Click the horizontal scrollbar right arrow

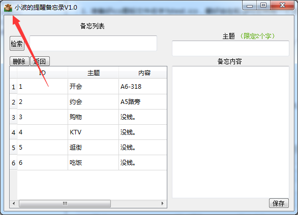coord(163,203)
